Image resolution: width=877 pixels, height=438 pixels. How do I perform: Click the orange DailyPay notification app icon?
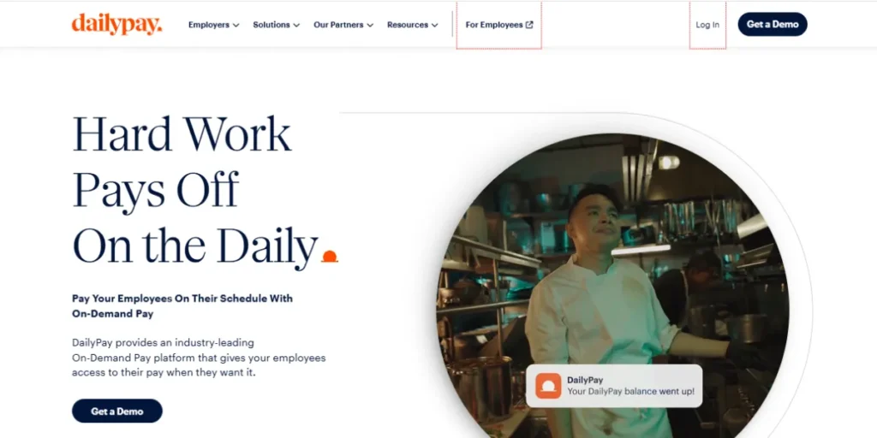[x=548, y=386]
